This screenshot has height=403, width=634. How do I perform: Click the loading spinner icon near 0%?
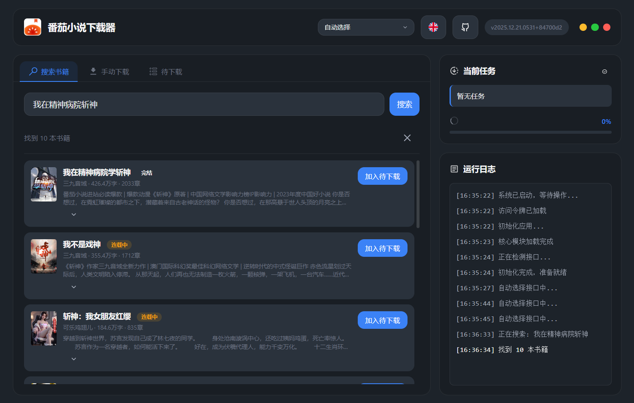tap(454, 121)
